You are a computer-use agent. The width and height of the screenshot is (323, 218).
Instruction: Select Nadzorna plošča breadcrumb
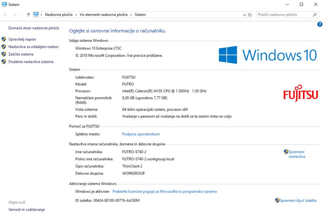click(59, 15)
